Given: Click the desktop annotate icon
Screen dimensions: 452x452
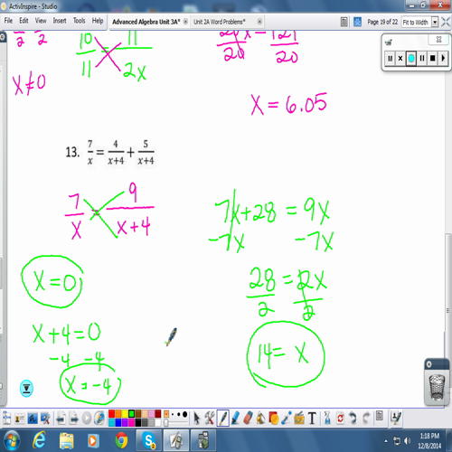Looking at the screenshot, I should tap(33, 419).
